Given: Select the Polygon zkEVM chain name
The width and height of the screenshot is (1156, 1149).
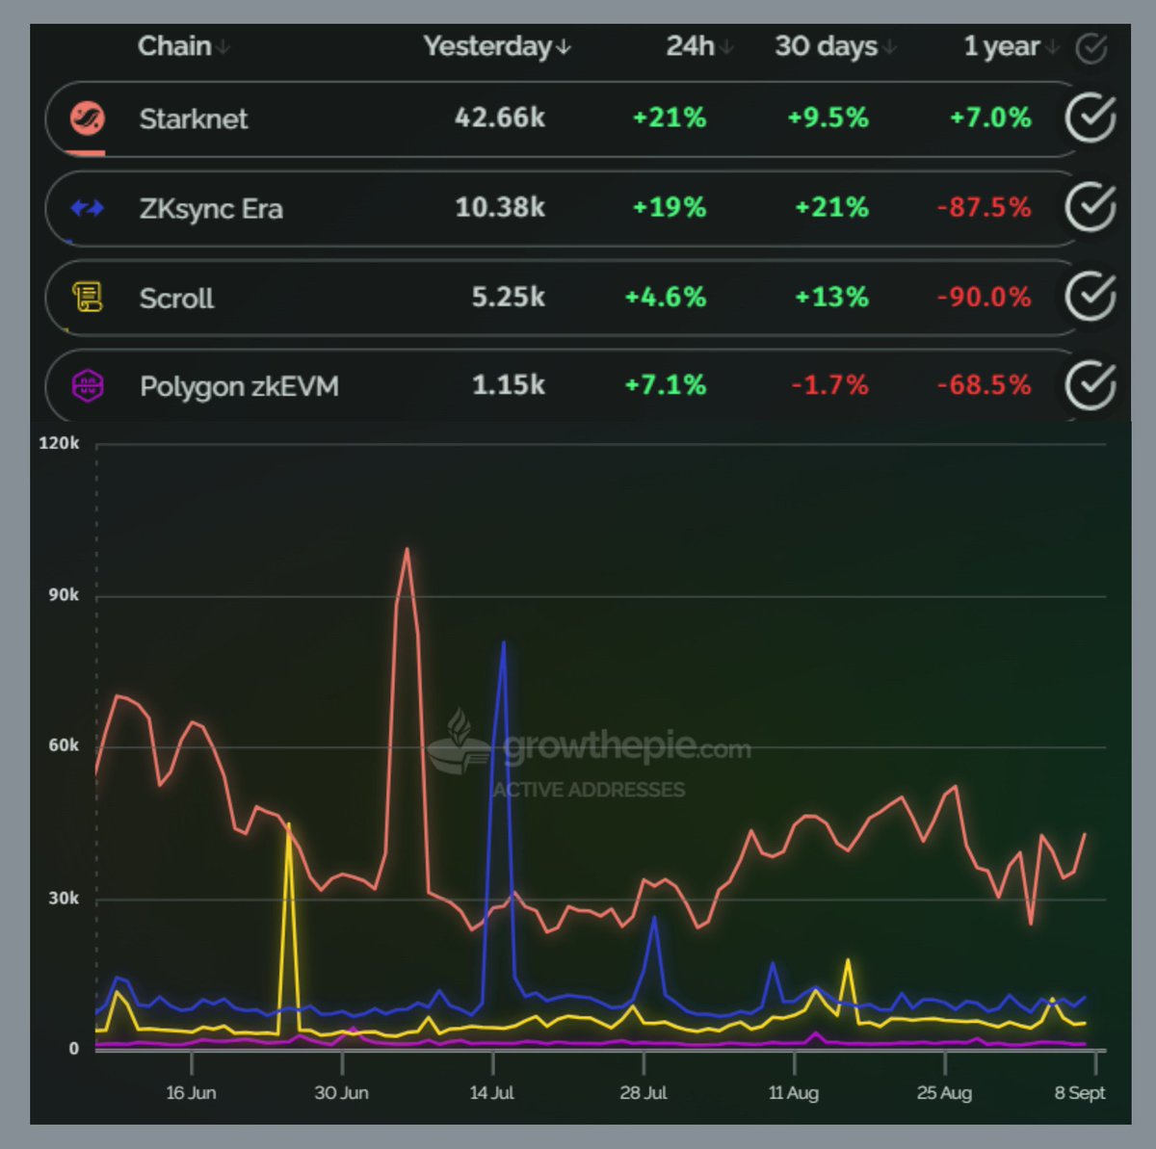Looking at the screenshot, I should (x=239, y=386).
